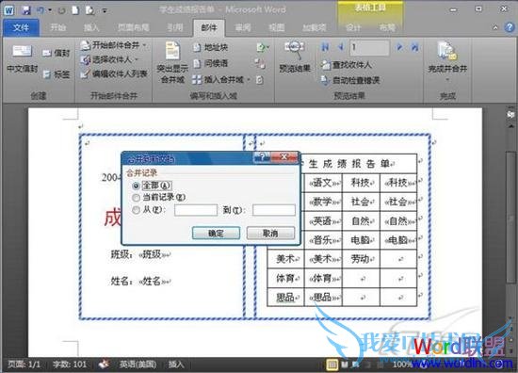Image resolution: width=518 pixels, height=373 pixels.
Task: Click 英语(美国) language in status bar
Action: coord(138,365)
